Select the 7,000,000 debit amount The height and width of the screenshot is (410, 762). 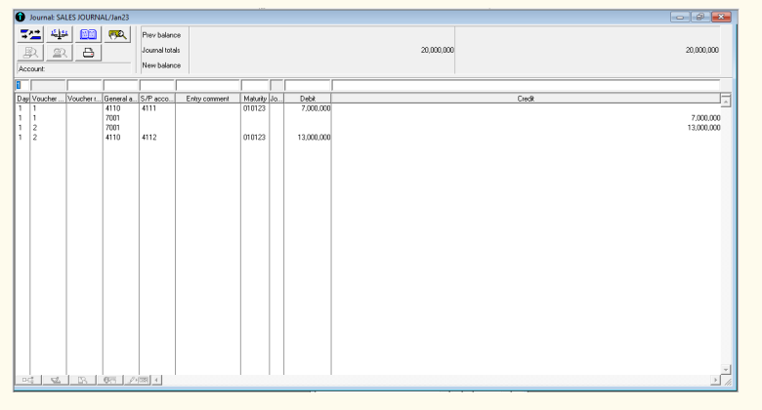pyautogui.click(x=316, y=108)
